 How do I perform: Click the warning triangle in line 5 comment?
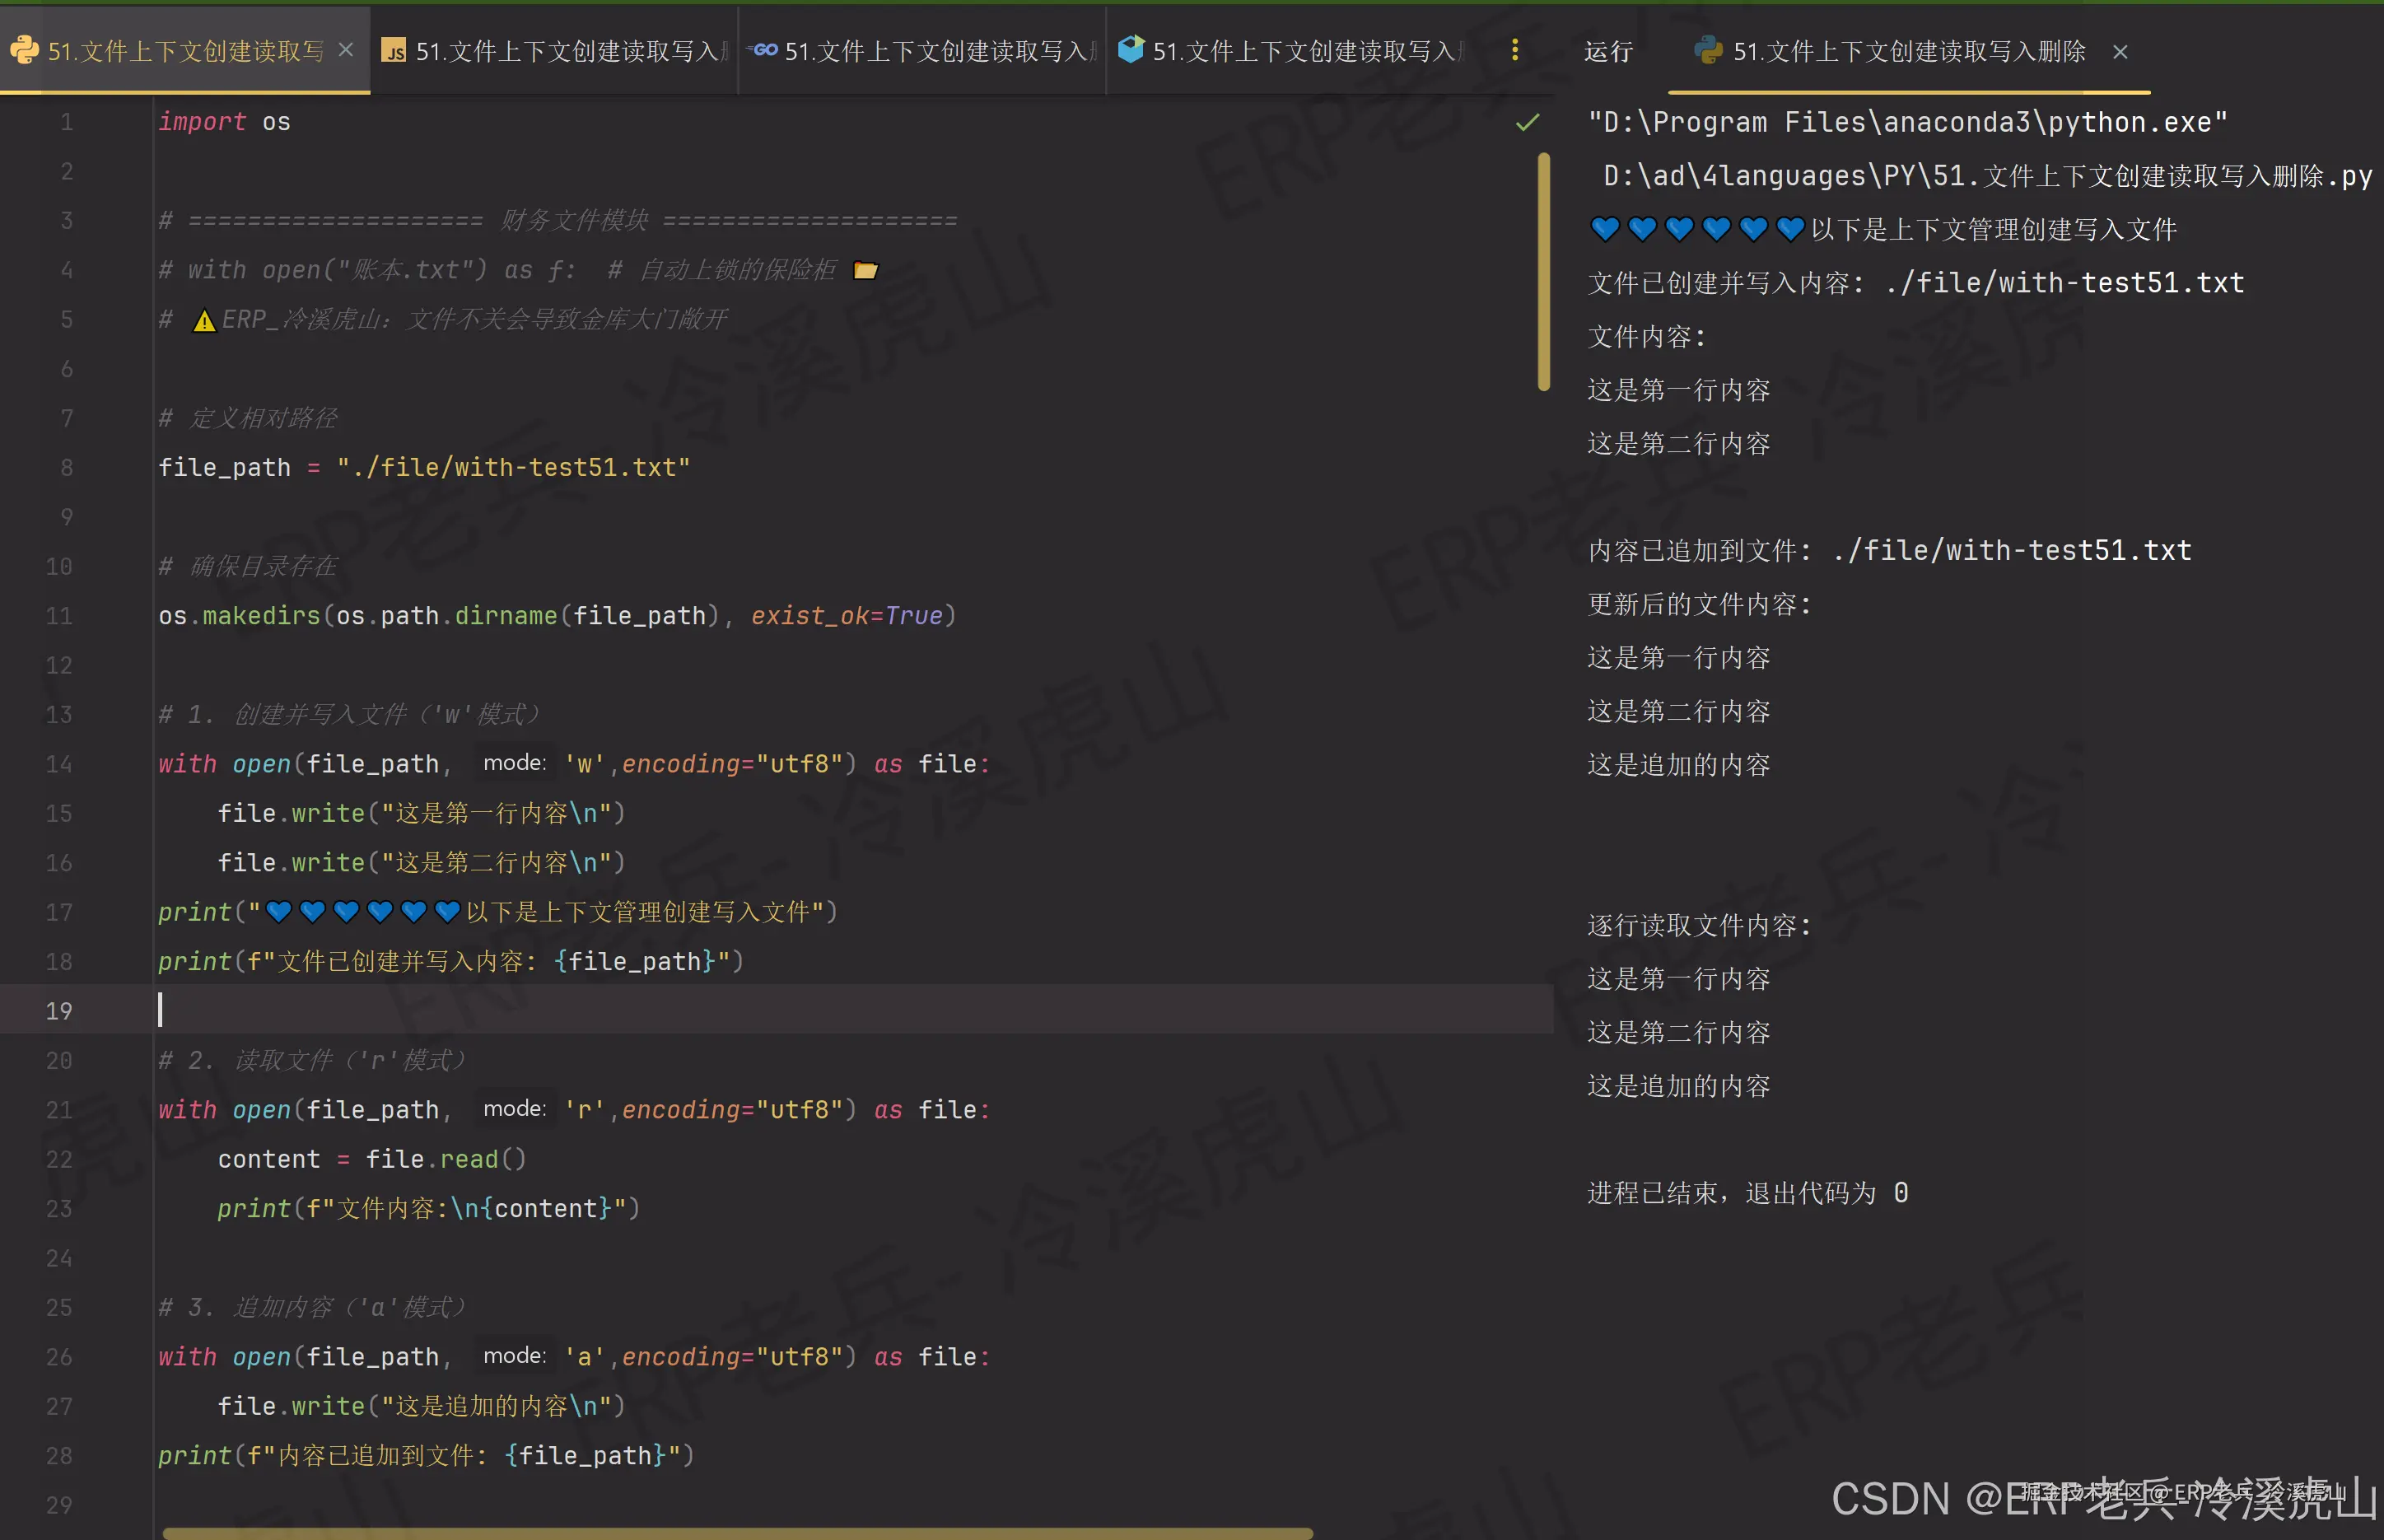204,320
